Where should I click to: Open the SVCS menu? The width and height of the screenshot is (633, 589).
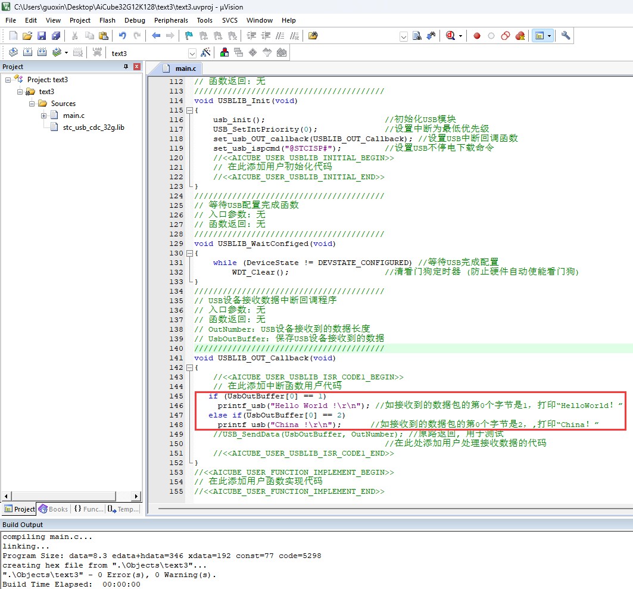coord(230,20)
